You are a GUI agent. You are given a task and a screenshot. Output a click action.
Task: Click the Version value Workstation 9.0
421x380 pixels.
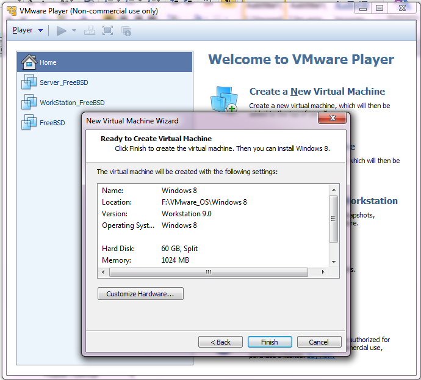click(x=186, y=214)
